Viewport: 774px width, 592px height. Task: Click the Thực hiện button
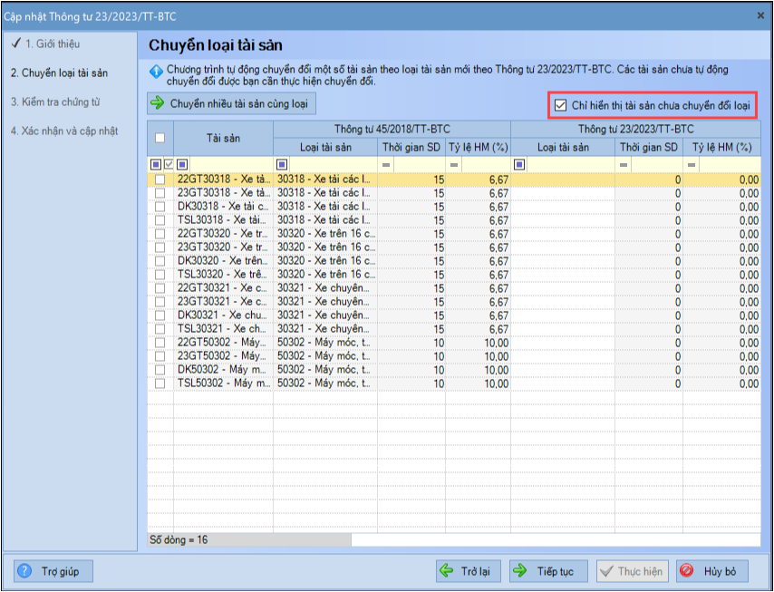point(633,571)
